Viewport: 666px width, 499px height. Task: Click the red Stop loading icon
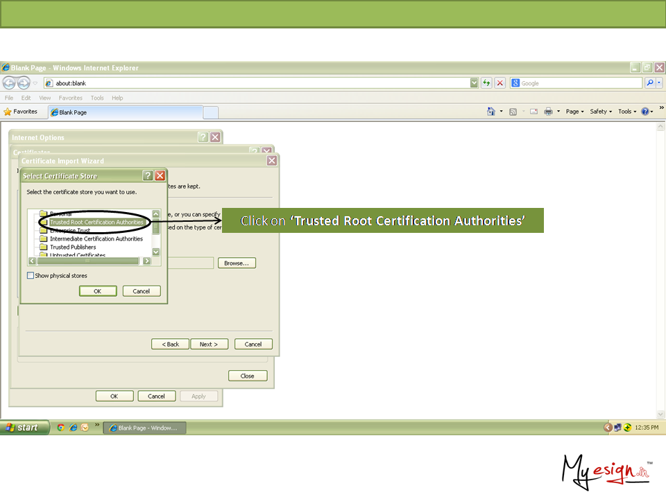pos(500,83)
